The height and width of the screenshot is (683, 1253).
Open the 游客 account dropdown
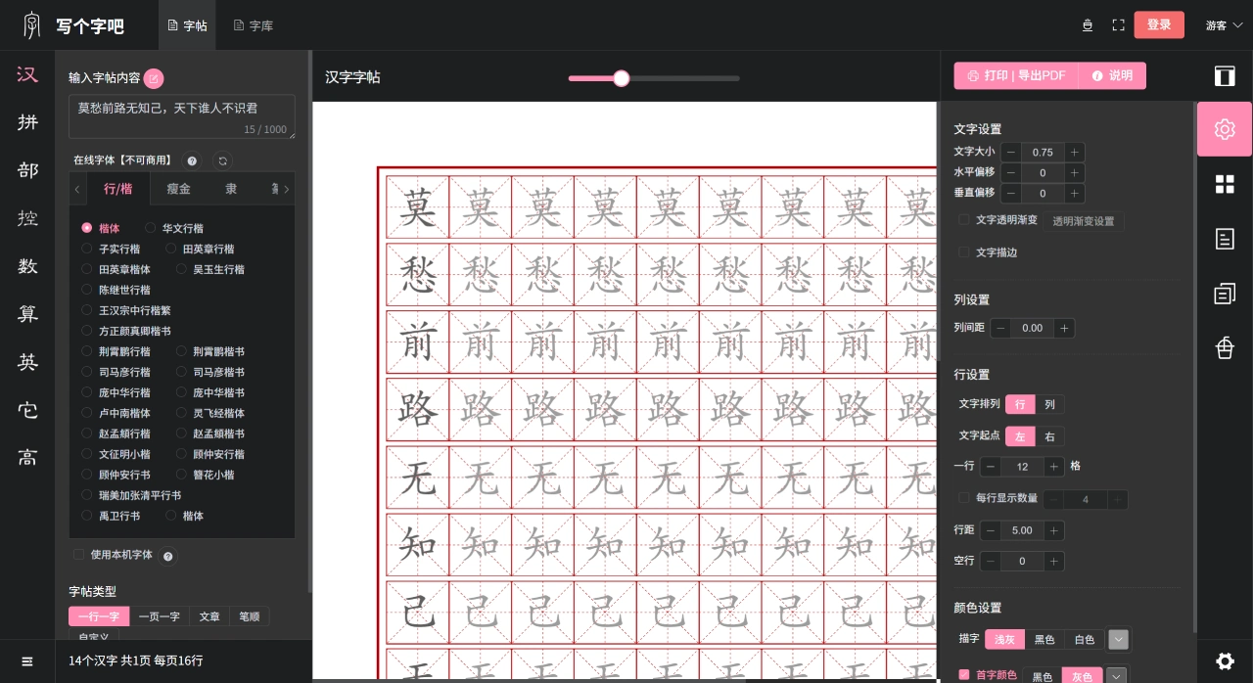1222,25
